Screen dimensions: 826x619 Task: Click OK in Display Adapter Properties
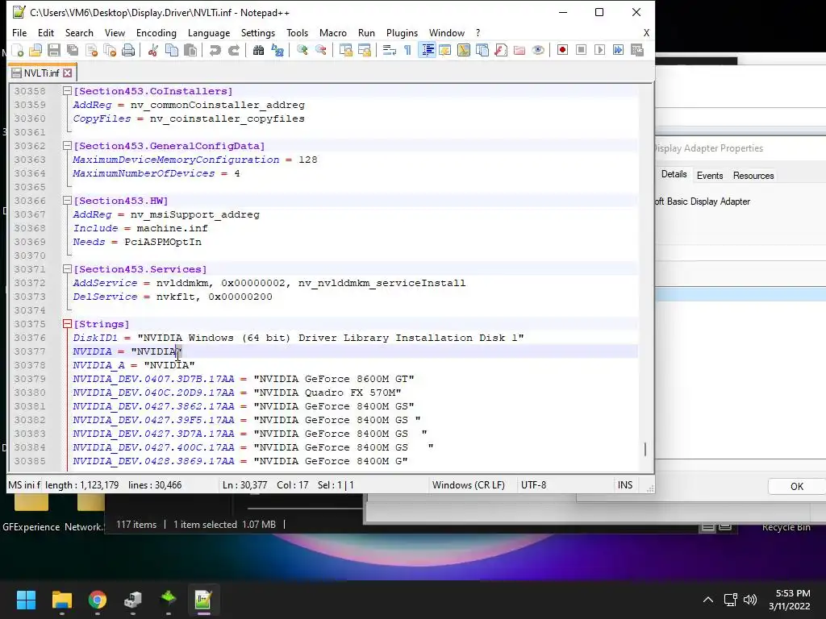pyautogui.click(x=796, y=486)
